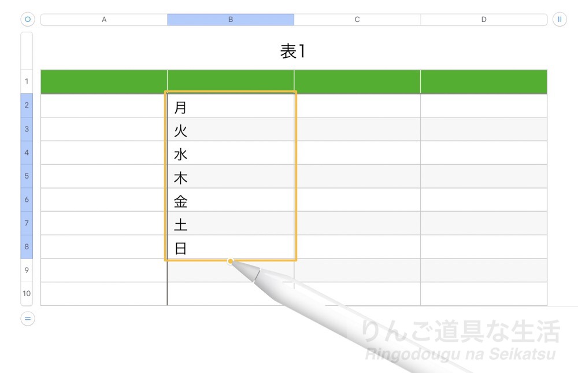Select row 5 header
Viewport: 578px width, 373px height.
click(x=26, y=176)
